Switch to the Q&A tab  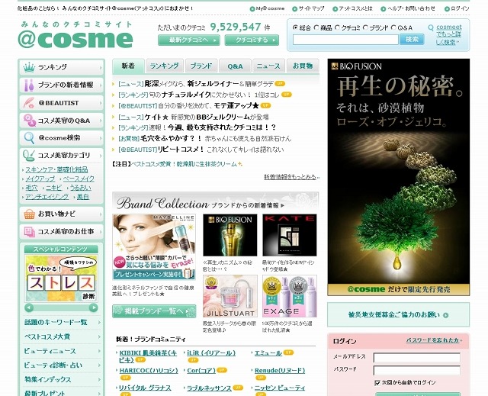click(235, 66)
